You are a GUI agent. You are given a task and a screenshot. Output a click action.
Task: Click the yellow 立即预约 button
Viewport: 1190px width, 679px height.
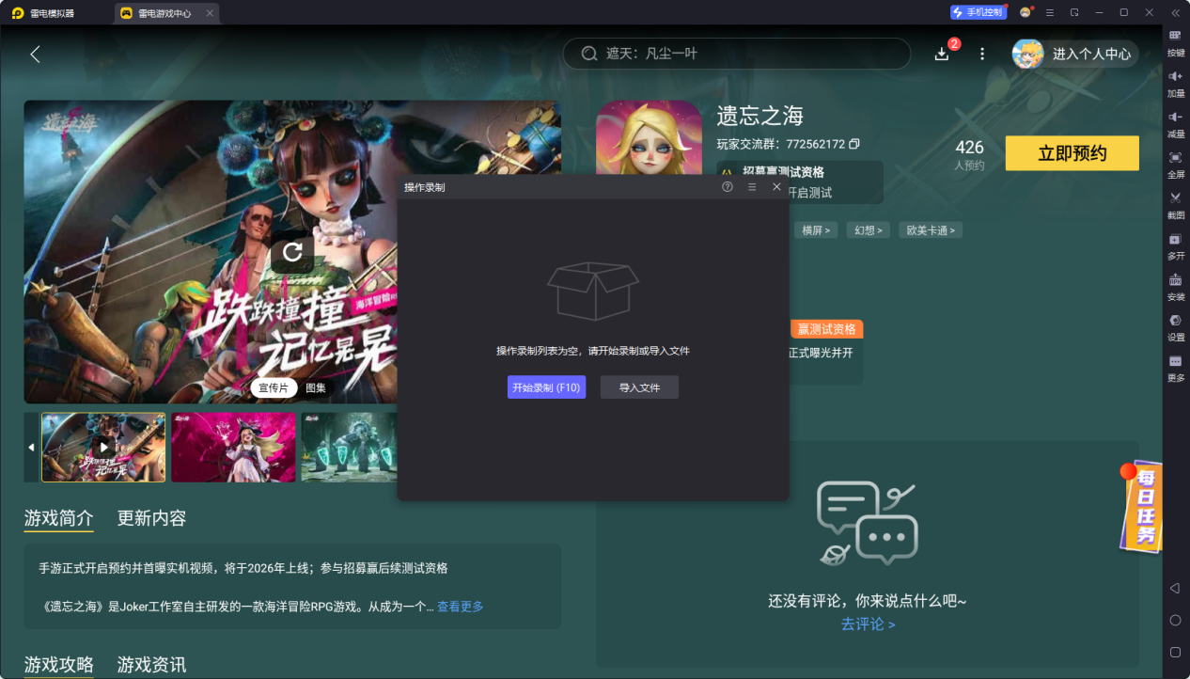click(x=1072, y=153)
